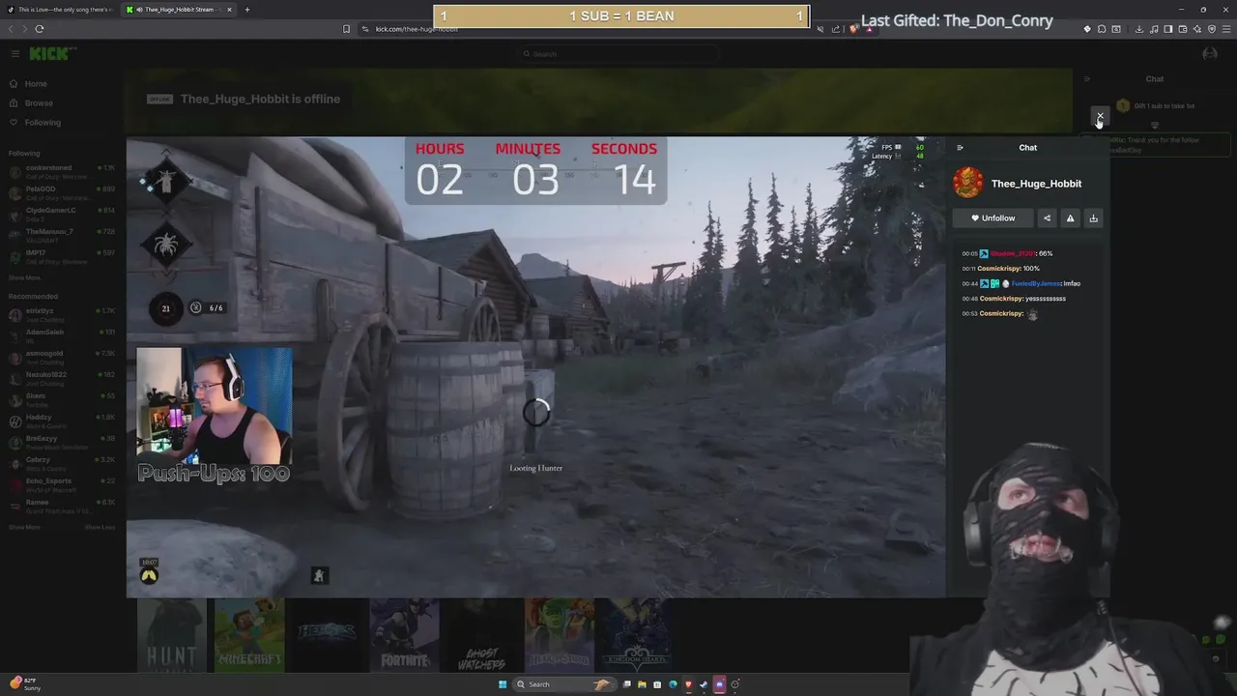Open IMP17 channel in sidebar
The width and height of the screenshot is (1237, 696).
point(62,256)
